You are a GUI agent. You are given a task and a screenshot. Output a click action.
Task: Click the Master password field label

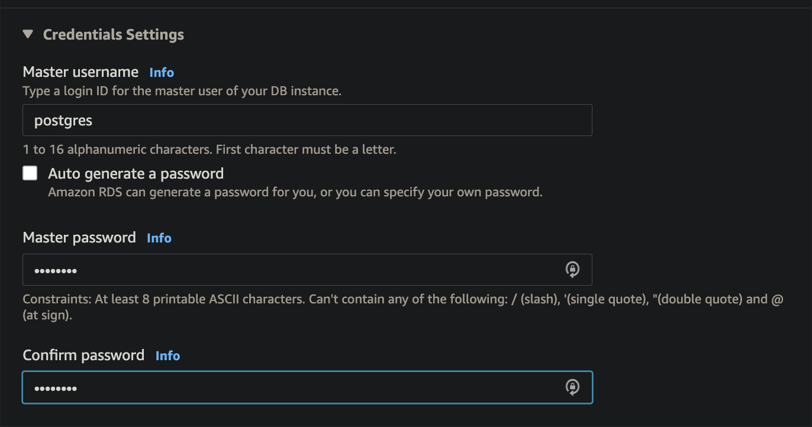coord(79,238)
